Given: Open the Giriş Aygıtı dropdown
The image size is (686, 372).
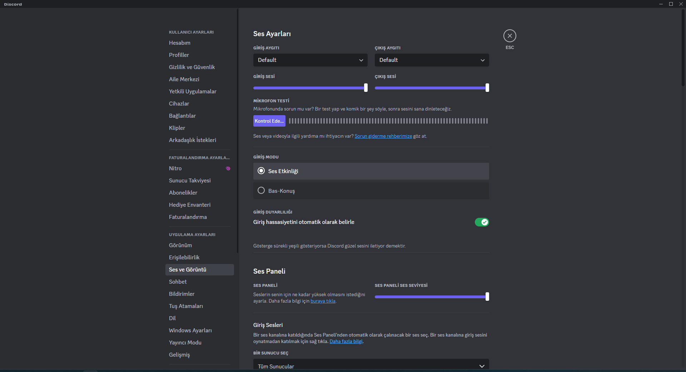Looking at the screenshot, I should [310, 60].
